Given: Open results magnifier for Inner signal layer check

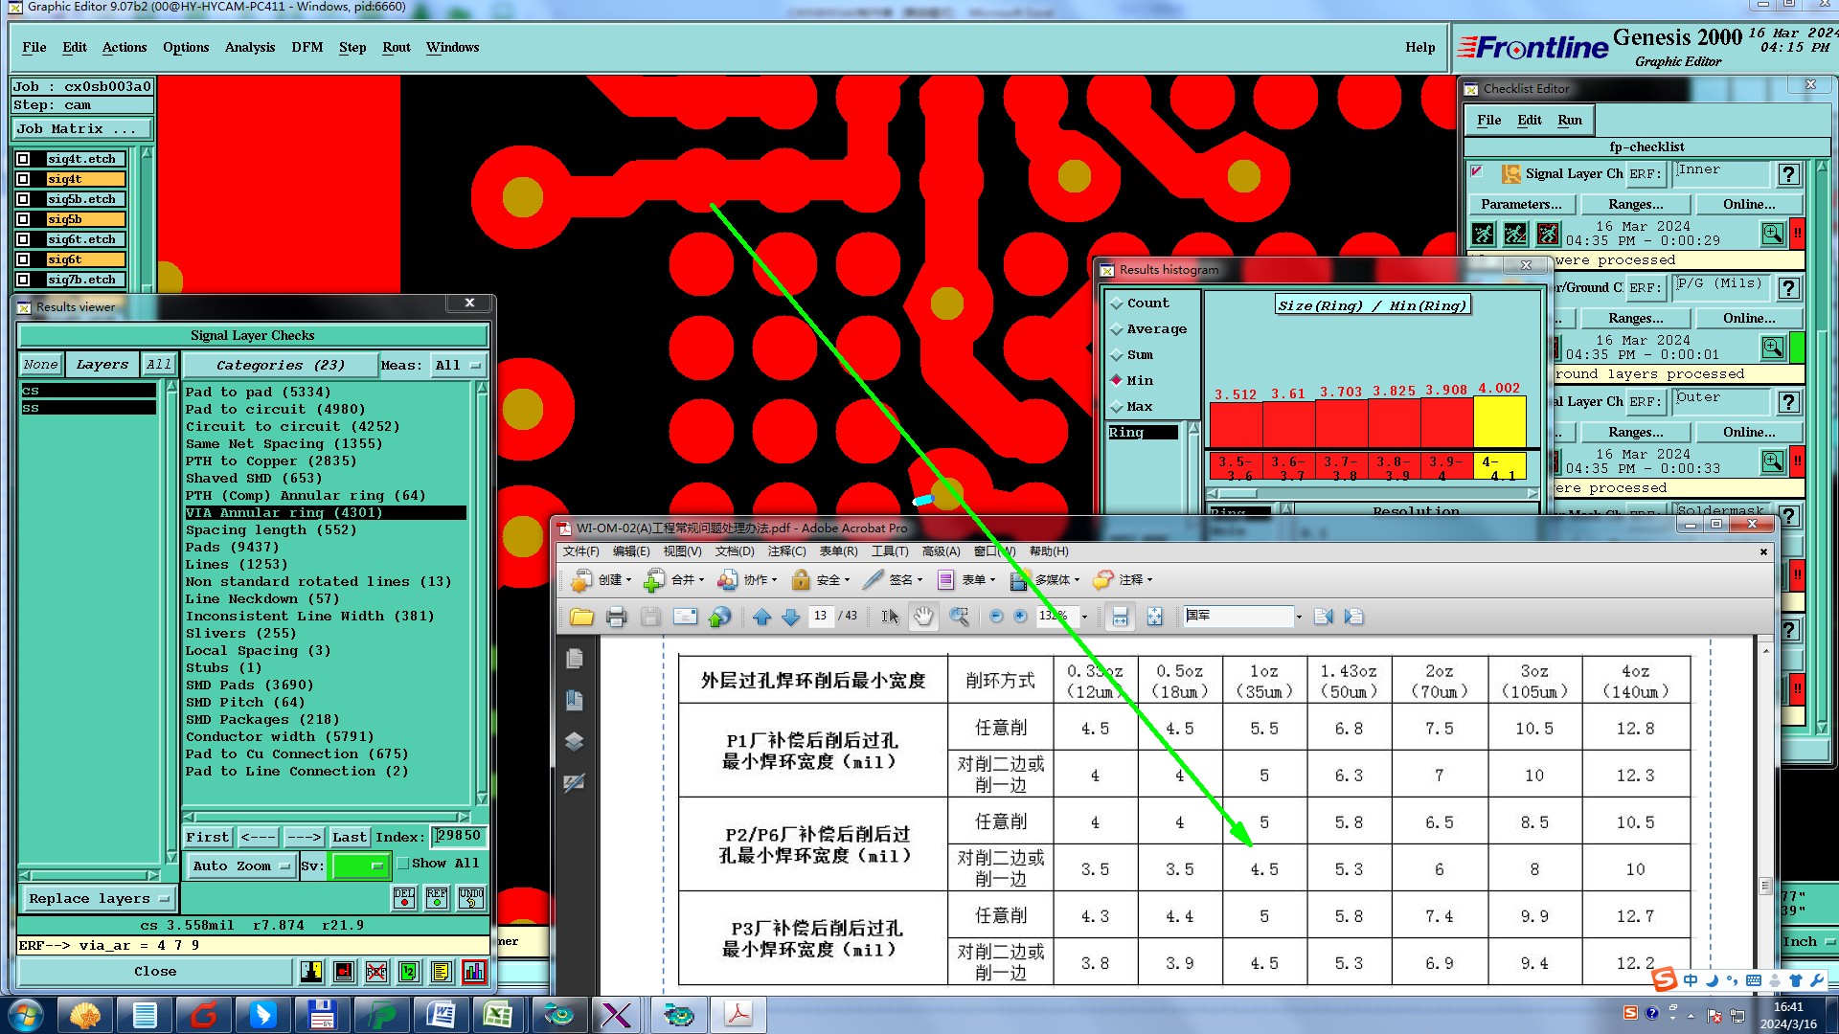Looking at the screenshot, I should [1772, 234].
